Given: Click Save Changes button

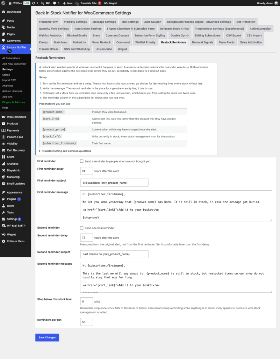Looking at the screenshot, I should [x=47, y=337].
